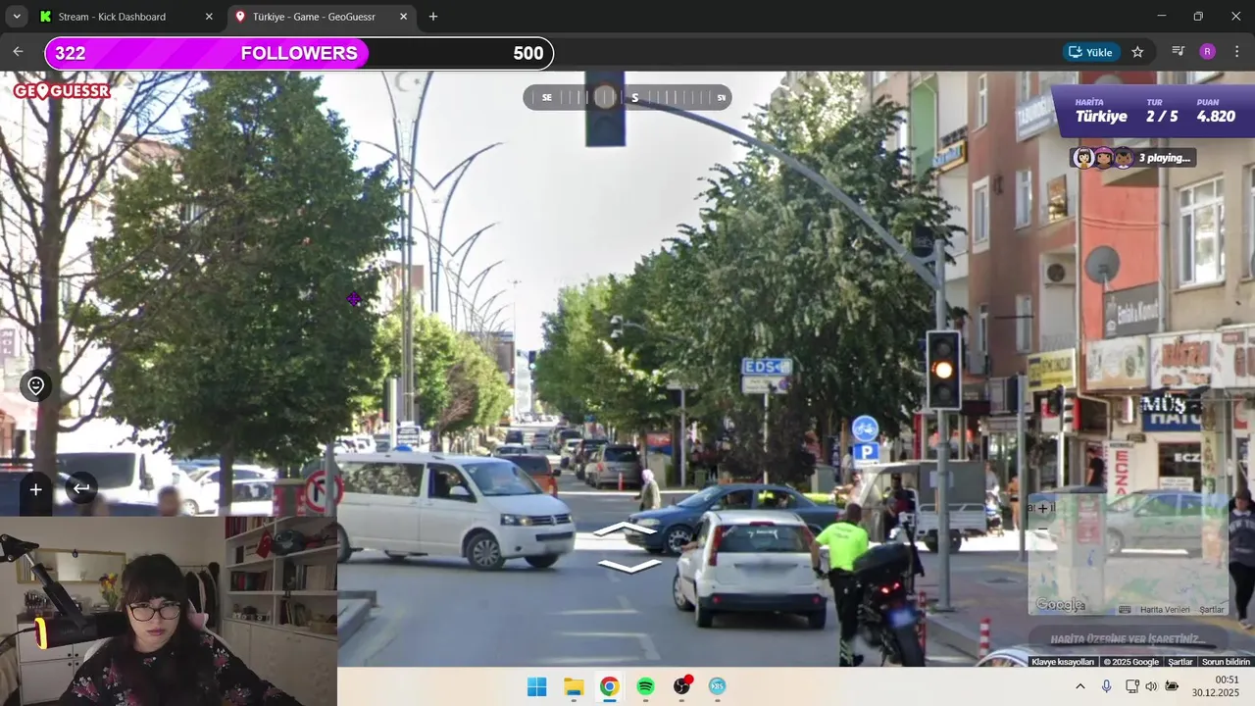Move forward using the upper street arrow
The height and width of the screenshot is (706, 1255).
(625, 529)
